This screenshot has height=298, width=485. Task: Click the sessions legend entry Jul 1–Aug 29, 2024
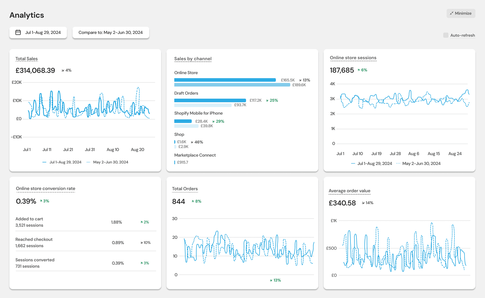click(372, 163)
